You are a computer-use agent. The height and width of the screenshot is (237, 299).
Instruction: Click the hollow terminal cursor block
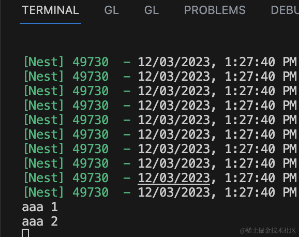[25, 233]
